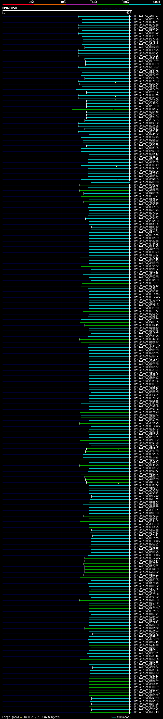Viewport: 163px width, 719px height.
Task: Open hit UniRef100_A7NUV4
Action: tap(146, 17)
